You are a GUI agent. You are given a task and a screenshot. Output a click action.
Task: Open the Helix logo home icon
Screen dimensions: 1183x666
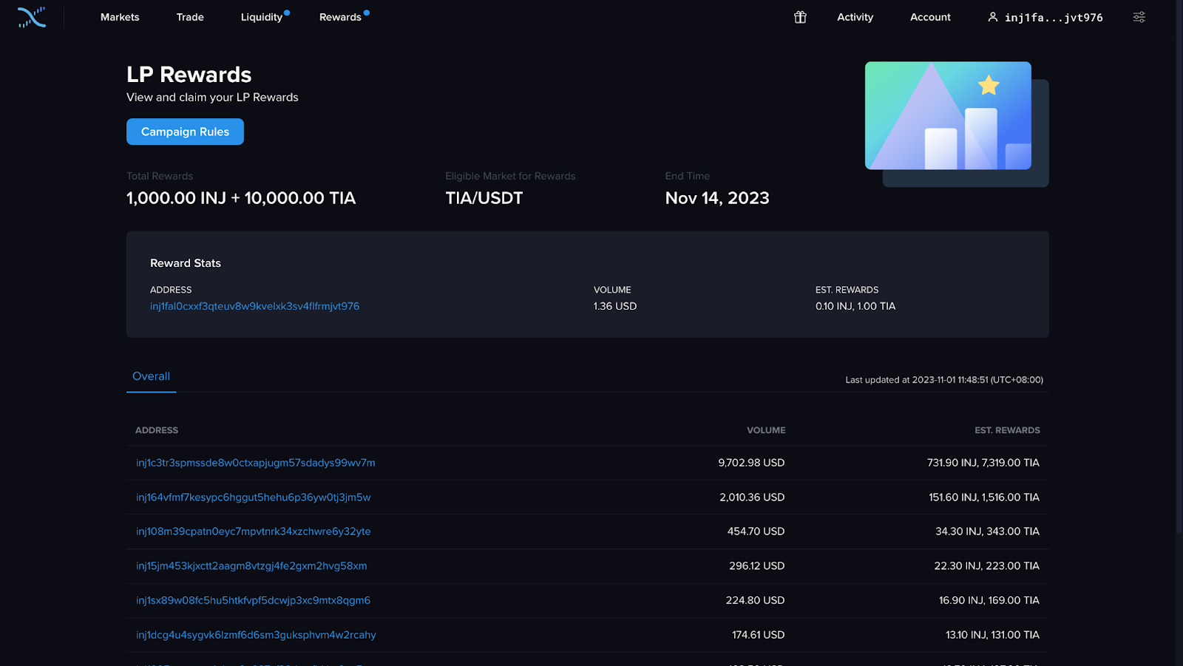click(32, 17)
